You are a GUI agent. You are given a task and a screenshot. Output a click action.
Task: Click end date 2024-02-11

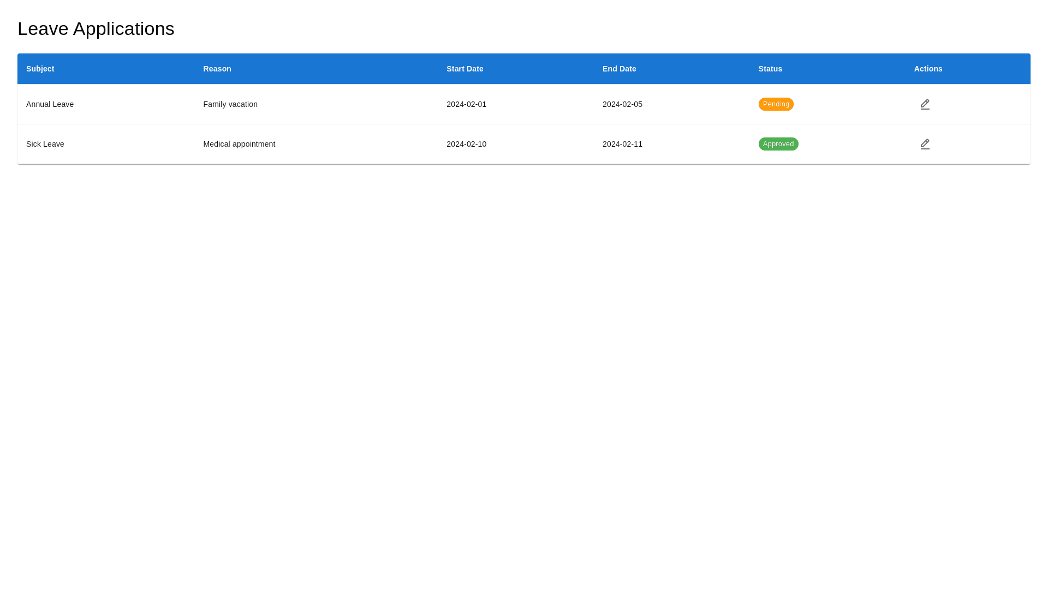tap(622, 144)
